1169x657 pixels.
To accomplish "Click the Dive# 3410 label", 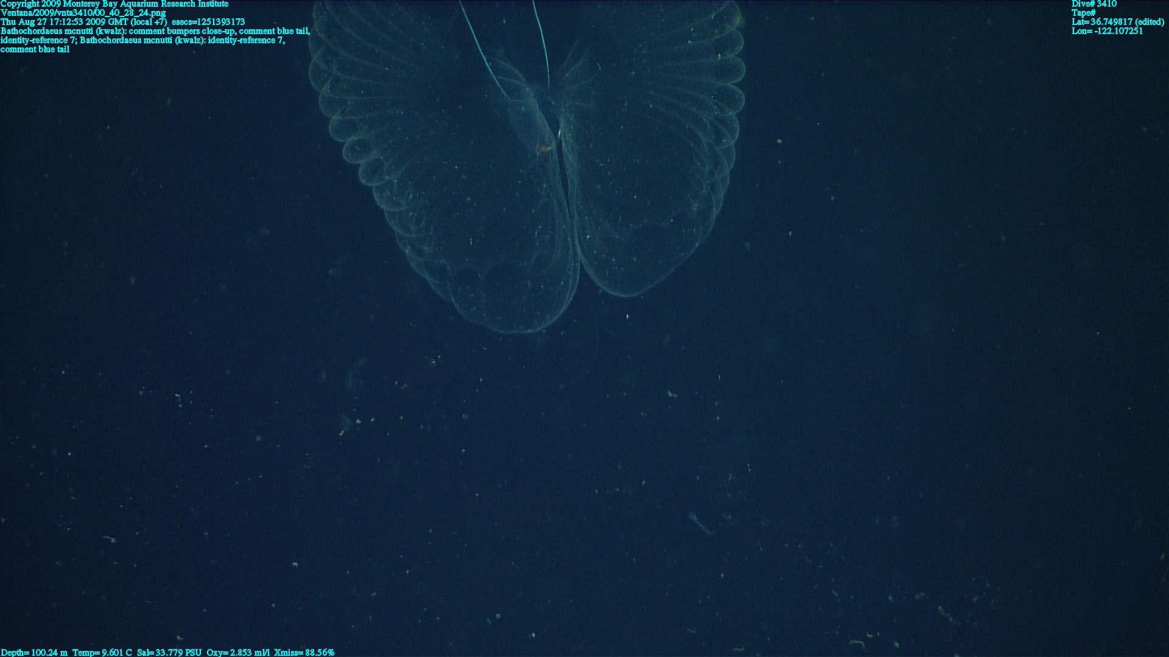I will (x=1094, y=4).
